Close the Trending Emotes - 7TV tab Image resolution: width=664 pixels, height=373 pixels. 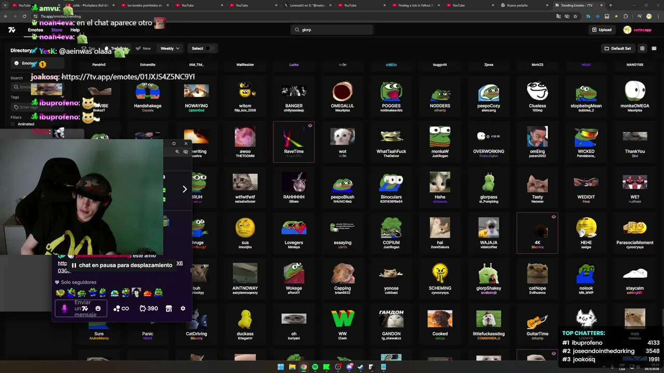[x=602, y=5]
